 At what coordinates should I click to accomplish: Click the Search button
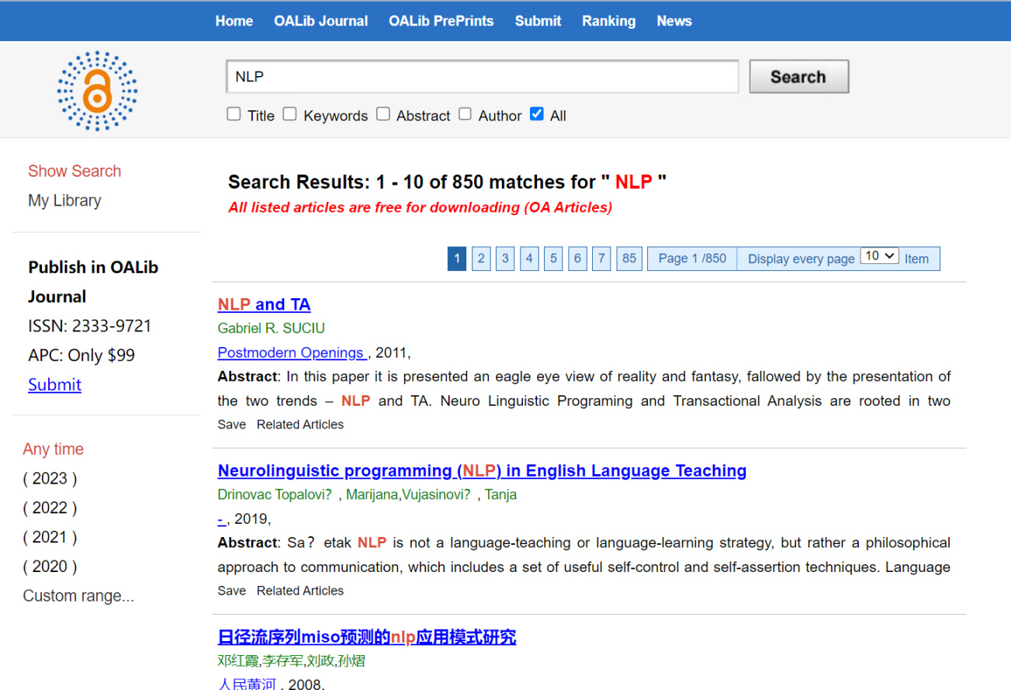(x=798, y=77)
